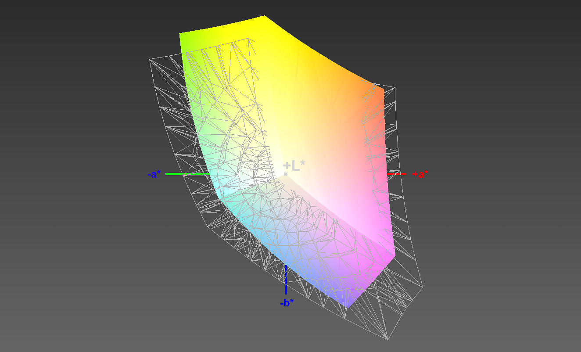581x352 pixels.
Task: Select the red +a* axis line
Action: 397,174
